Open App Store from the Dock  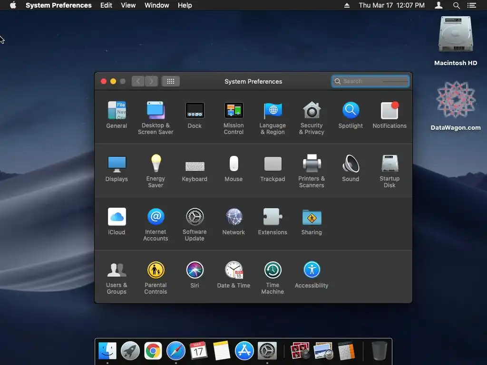(244, 351)
